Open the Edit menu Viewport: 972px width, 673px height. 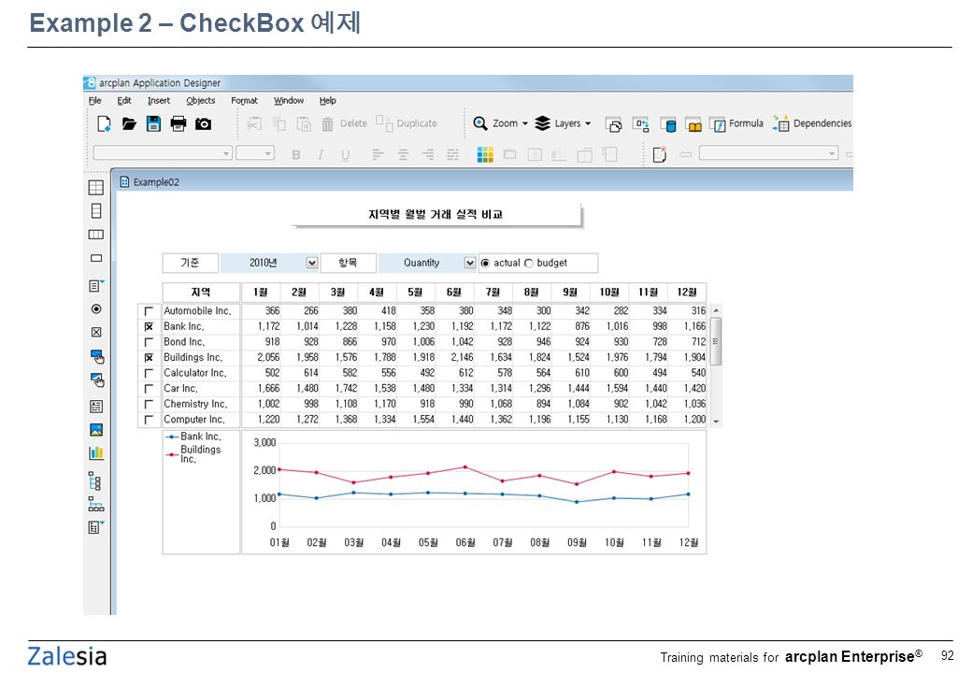[124, 100]
